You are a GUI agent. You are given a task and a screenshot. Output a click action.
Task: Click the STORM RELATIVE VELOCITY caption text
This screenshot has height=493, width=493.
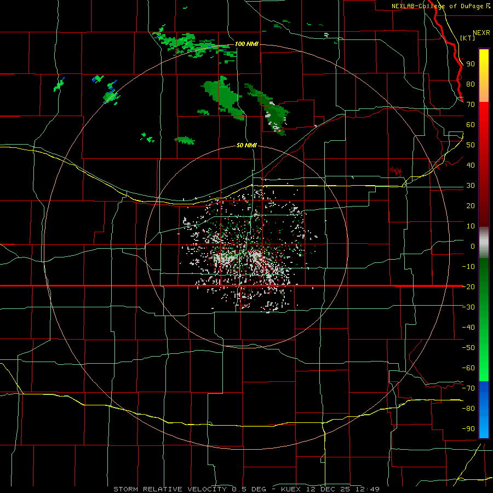(170, 489)
